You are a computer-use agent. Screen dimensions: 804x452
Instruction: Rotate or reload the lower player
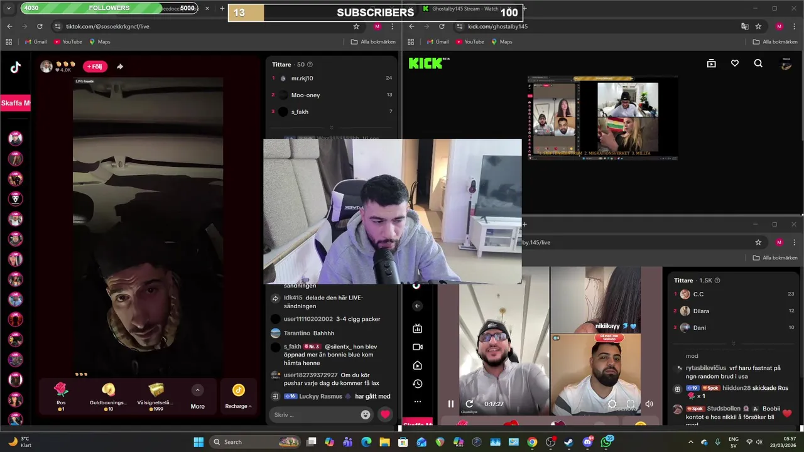click(469, 404)
